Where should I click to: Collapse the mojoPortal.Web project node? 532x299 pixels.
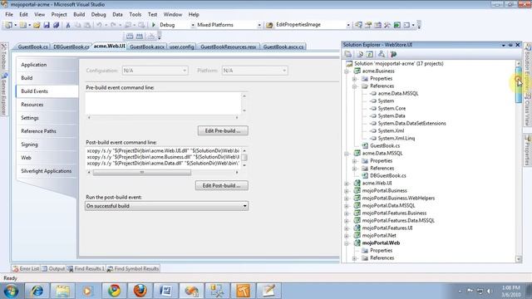347,243
